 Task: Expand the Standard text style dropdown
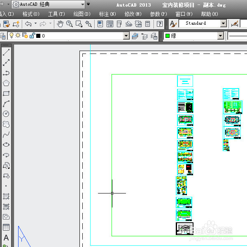pyautogui.click(x=223, y=23)
